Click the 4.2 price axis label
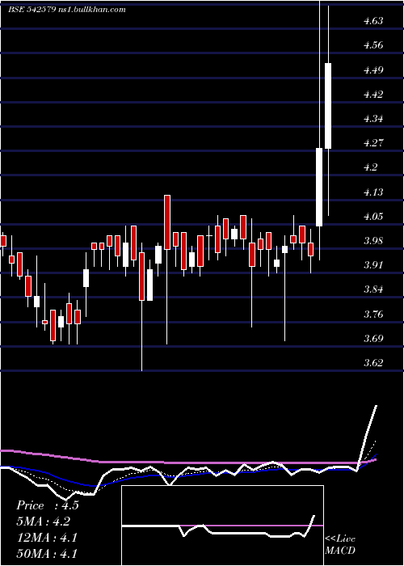This screenshot has height=566, width=404. point(370,167)
